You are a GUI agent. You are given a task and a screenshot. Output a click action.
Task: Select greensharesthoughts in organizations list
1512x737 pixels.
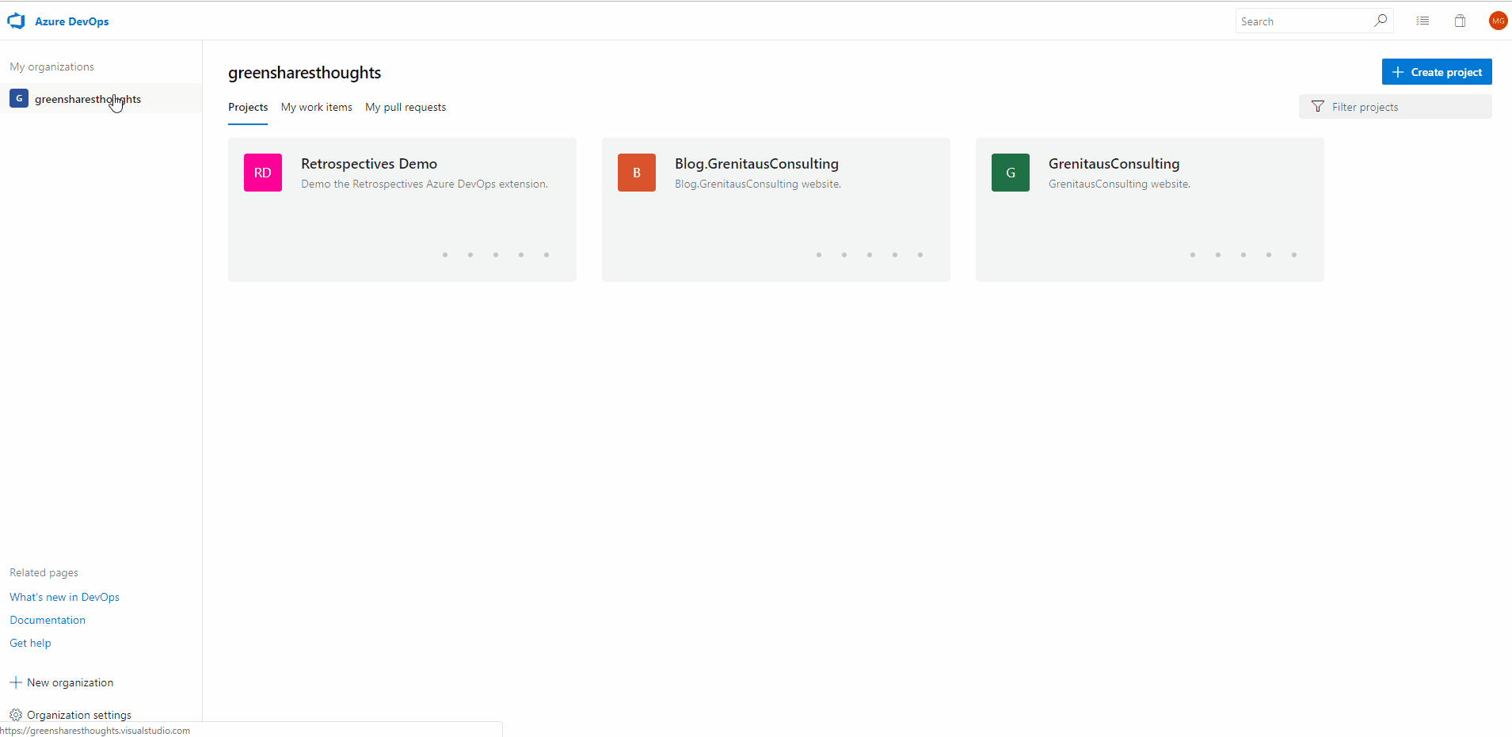101,98
